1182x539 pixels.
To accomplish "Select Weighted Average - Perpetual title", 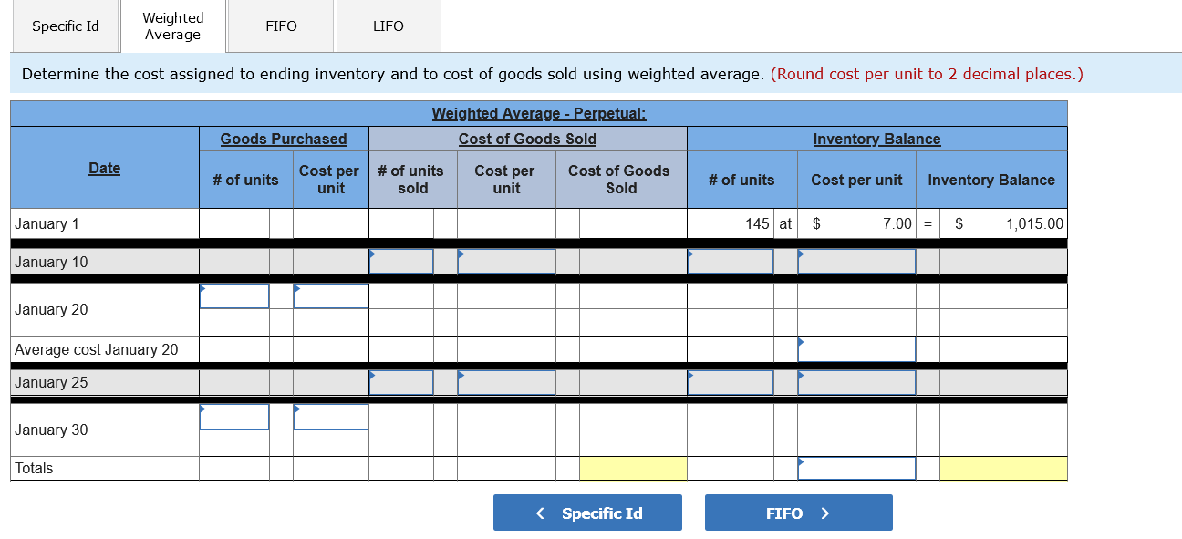I will click(539, 113).
